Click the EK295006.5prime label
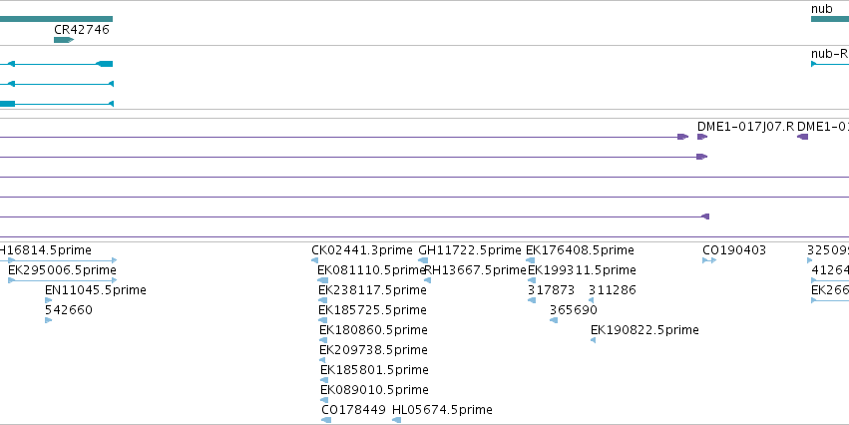This screenshot has height=425, width=849. click(62, 270)
